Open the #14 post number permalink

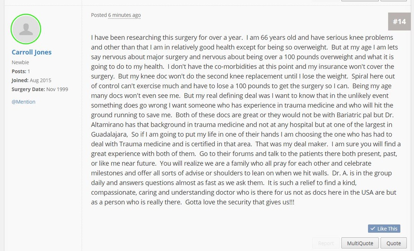399,21
